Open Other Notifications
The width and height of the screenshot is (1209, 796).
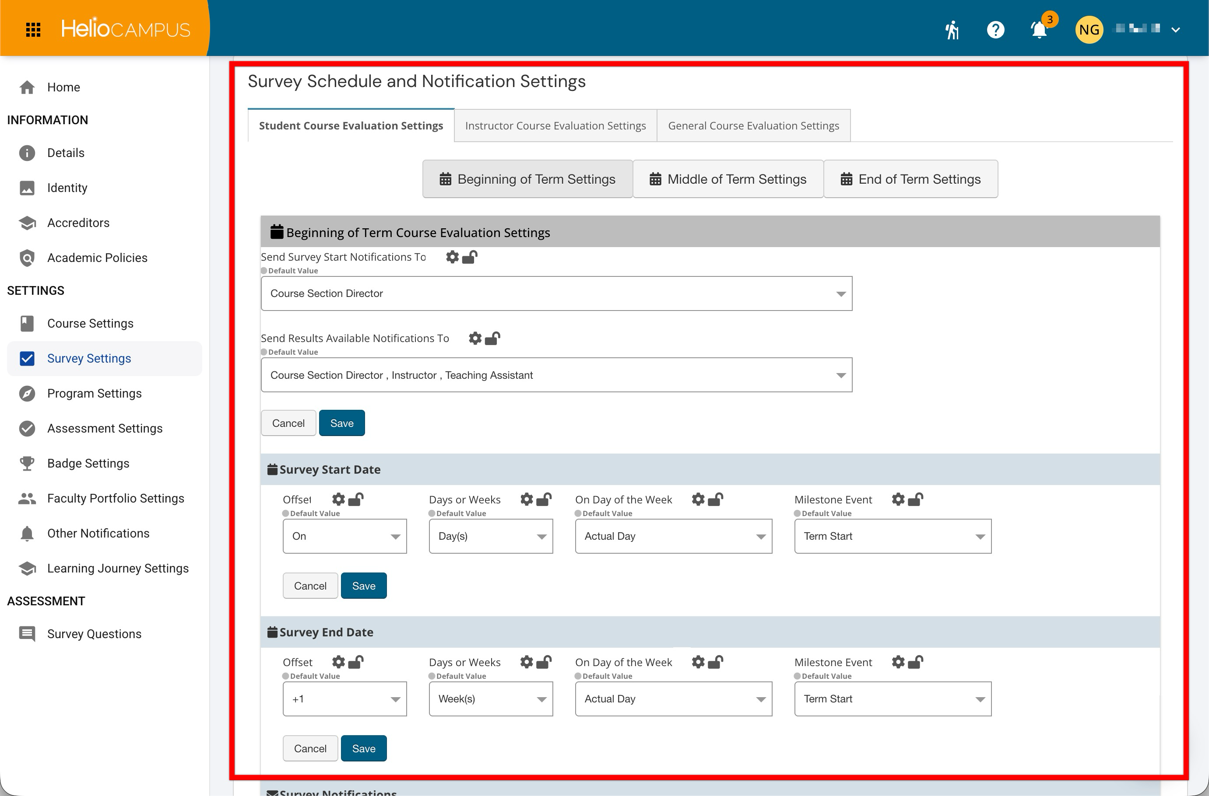pos(104,534)
